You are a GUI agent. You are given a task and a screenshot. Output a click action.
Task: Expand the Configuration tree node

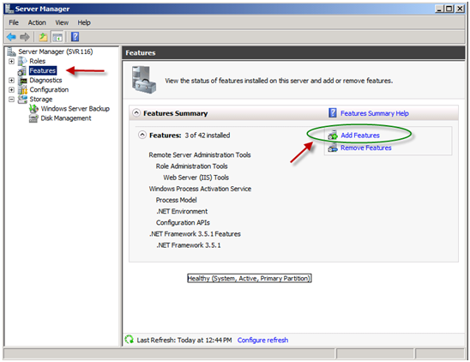[x=11, y=90]
